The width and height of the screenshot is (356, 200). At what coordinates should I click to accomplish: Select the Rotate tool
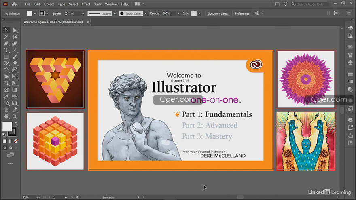pos(6,70)
